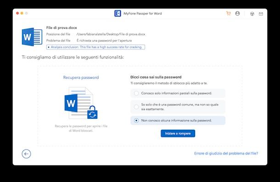Click the cube product icon in the title bar
The width and height of the screenshot is (280, 182).
pos(252,14)
